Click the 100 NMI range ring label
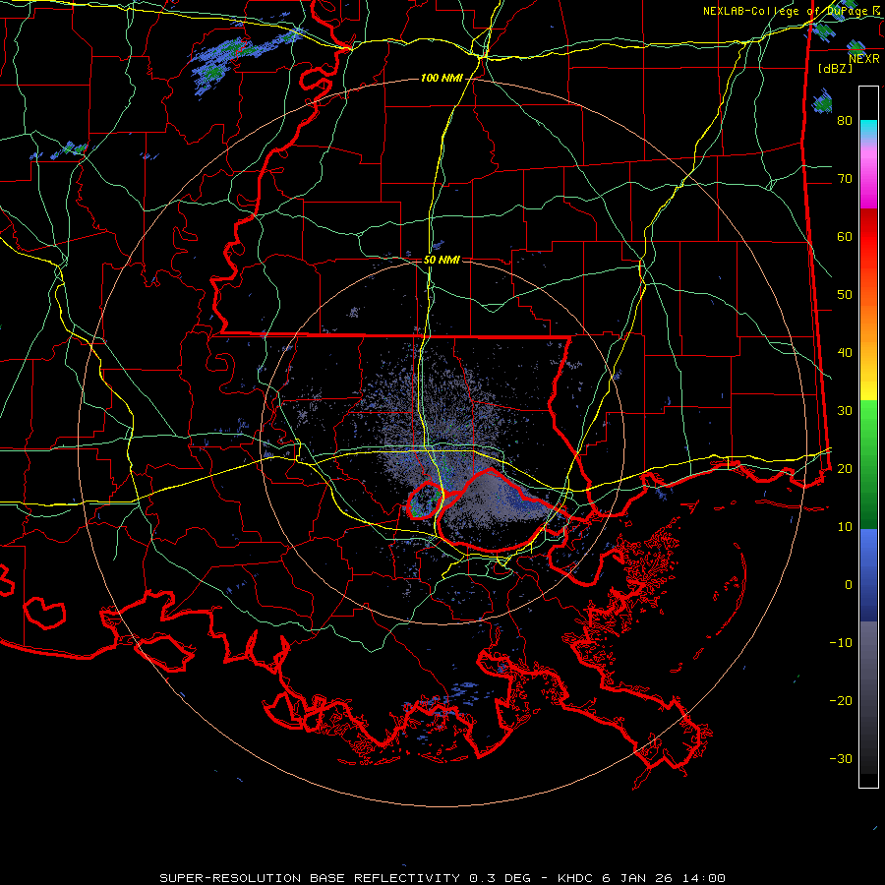Image resolution: width=885 pixels, height=885 pixels. (442, 78)
